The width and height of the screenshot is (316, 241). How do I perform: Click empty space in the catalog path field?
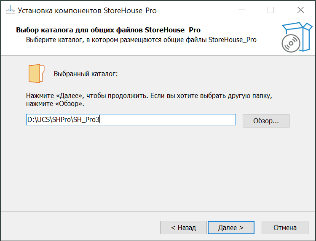(x=169, y=120)
